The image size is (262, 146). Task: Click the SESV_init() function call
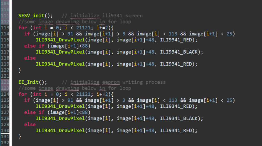click(35, 15)
